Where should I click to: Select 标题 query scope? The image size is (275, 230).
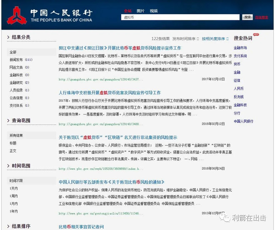pyautogui.click(x=13, y=143)
